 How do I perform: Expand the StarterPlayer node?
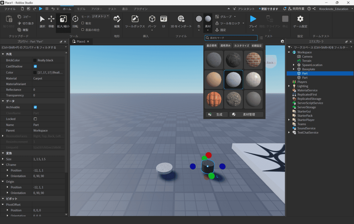(289, 120)
